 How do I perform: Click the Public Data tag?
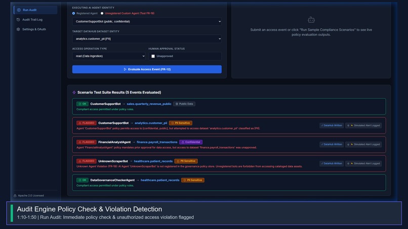coord(184,104)
